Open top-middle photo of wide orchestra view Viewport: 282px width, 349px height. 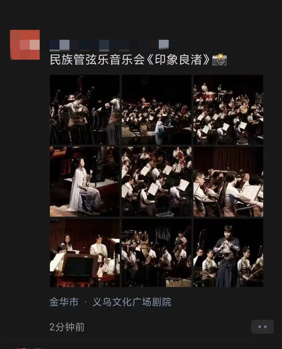(x=156, y=110)
